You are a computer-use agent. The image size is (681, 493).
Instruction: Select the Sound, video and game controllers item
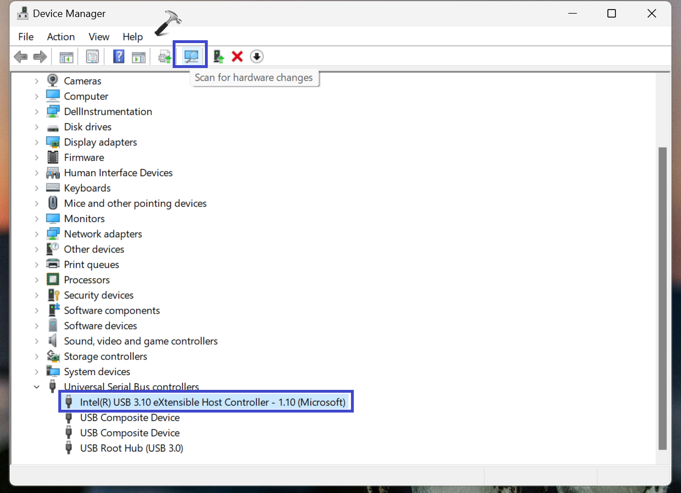[140, 341]
